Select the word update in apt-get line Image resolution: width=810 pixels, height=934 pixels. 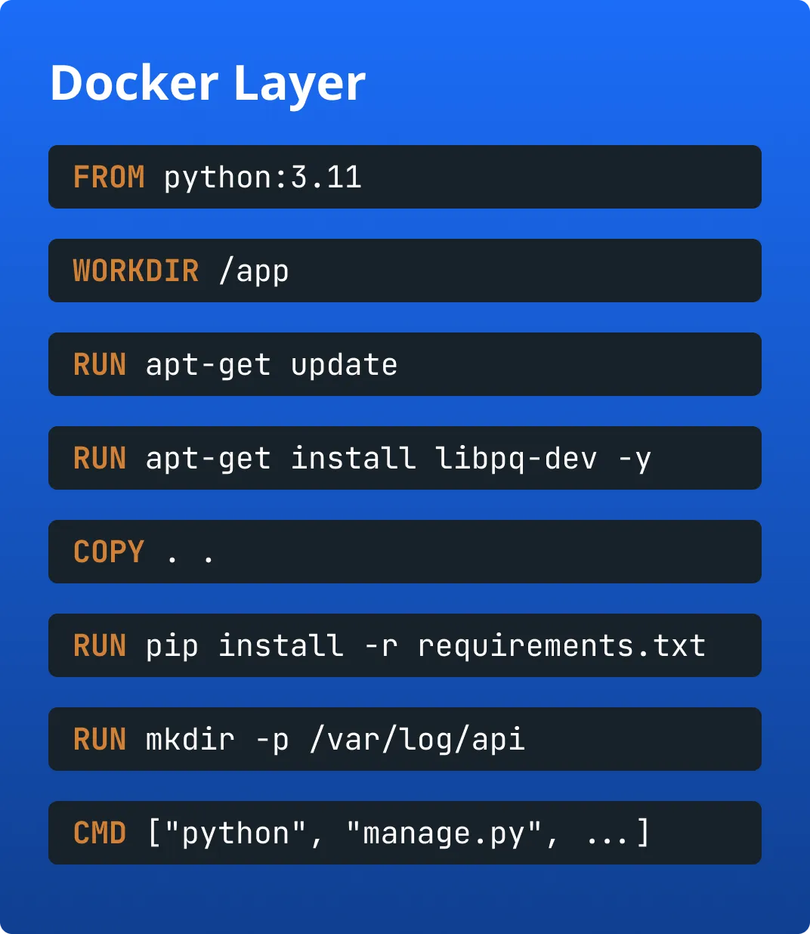coord(344,365)
